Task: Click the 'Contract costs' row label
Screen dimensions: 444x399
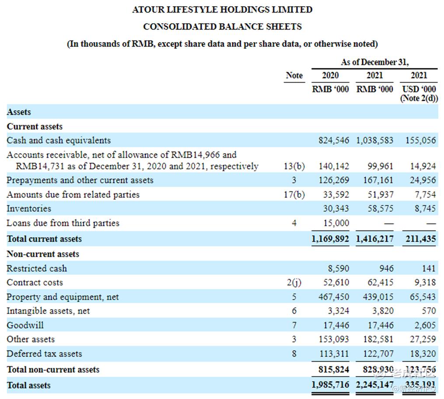Action: tap(35, 283)
